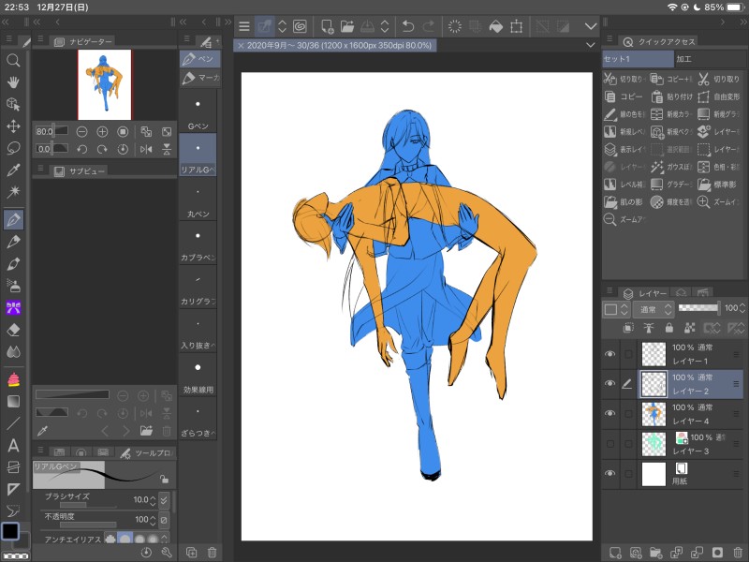This screenshot has width=749, height=562.
Task: Toggle visibility of the 用紙 paper layer
Action: [x=610, y=474]
